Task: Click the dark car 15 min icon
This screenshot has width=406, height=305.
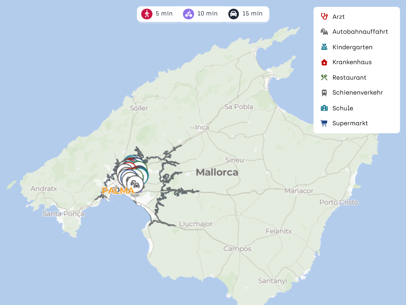Action: pyautogui.click(x=233, y=14)
